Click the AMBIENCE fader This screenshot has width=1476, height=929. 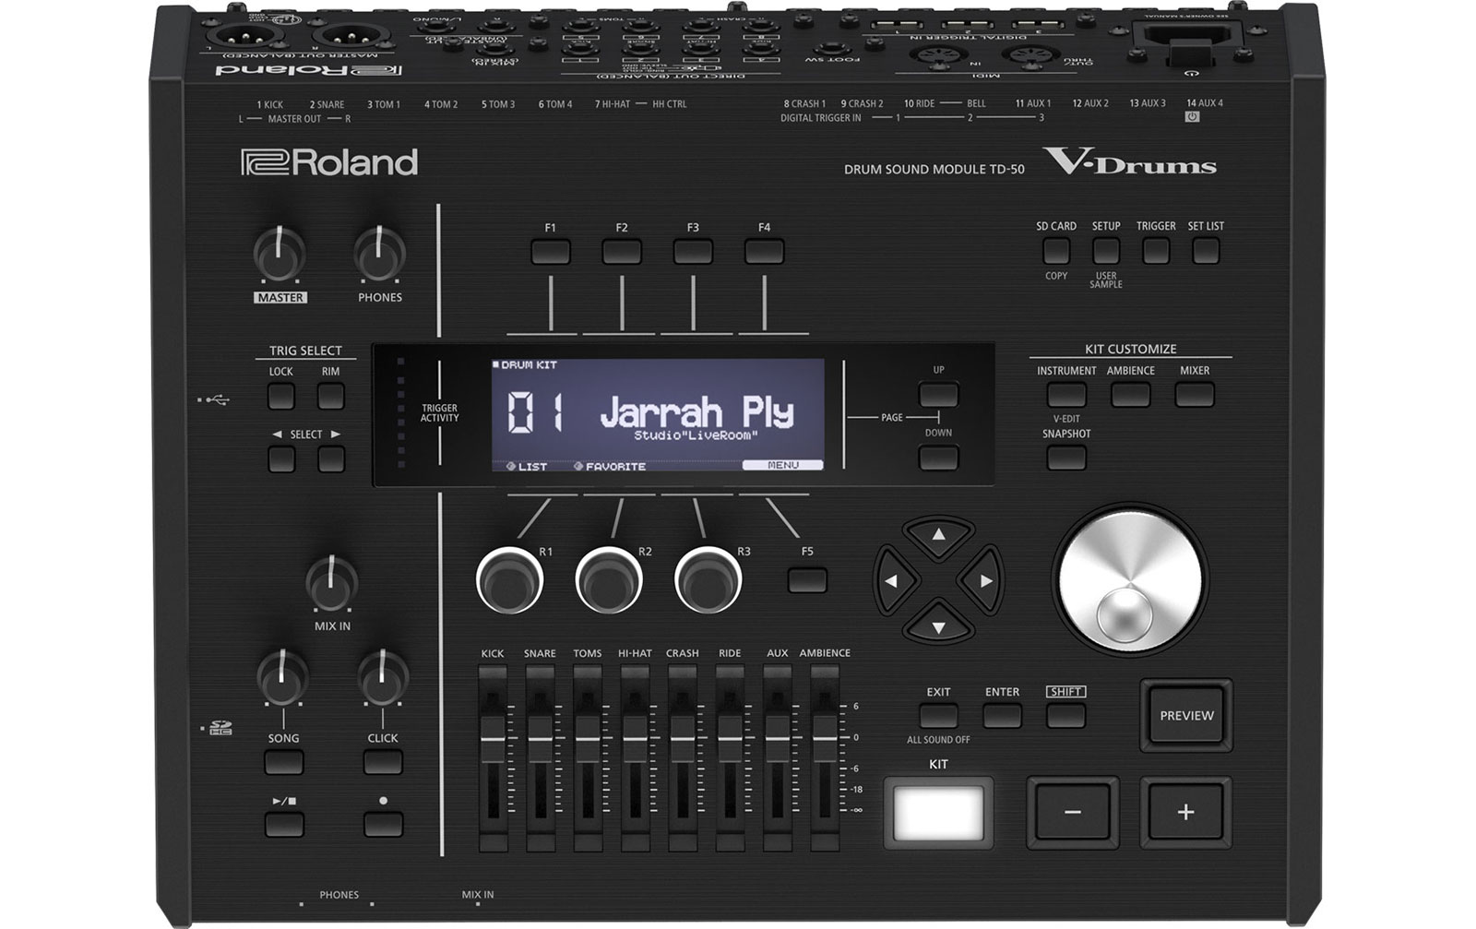(824, 739)
